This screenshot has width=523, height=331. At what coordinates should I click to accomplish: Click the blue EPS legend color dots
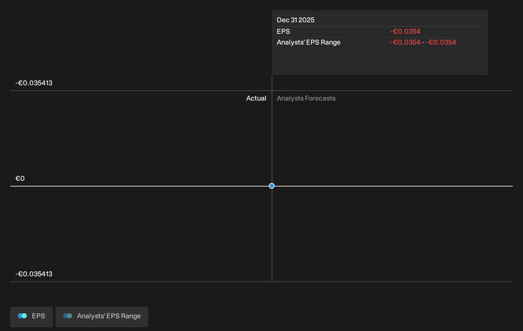[x=22, y=316]
